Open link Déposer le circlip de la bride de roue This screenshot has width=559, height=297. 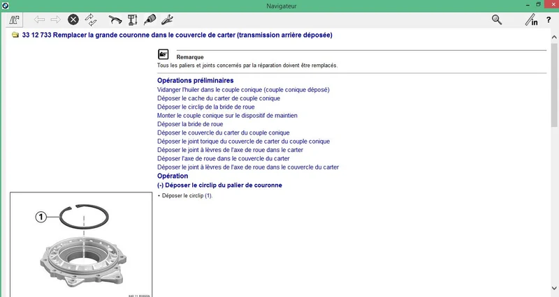click(x=205, y=107)
